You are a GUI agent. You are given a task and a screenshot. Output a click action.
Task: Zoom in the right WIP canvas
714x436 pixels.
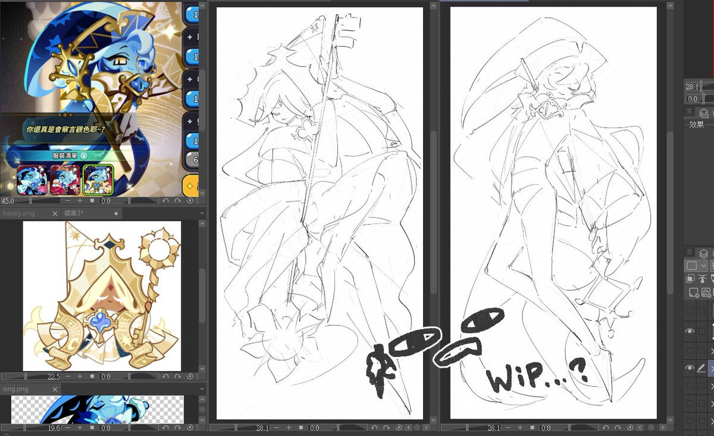click(x=519, y=428)
